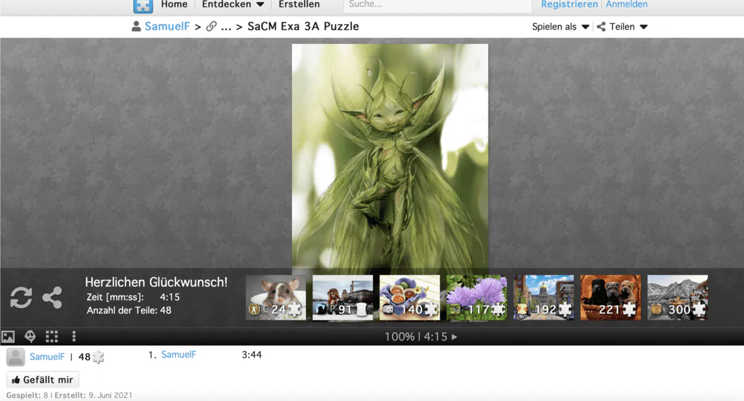Open the 140-piece food bowls puzzle thumbnail
The width and height of the screenshot is (744, 401).
pos(410,297)
